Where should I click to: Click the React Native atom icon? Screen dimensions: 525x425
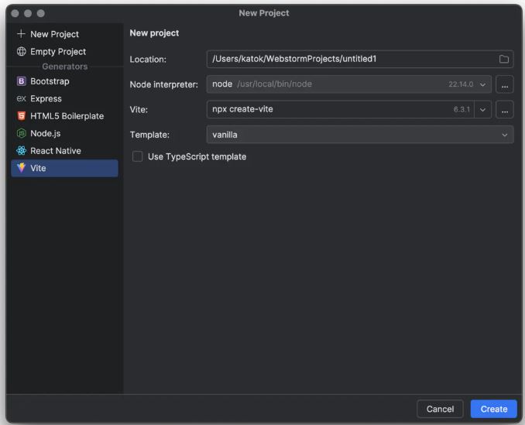pos(21,151)
